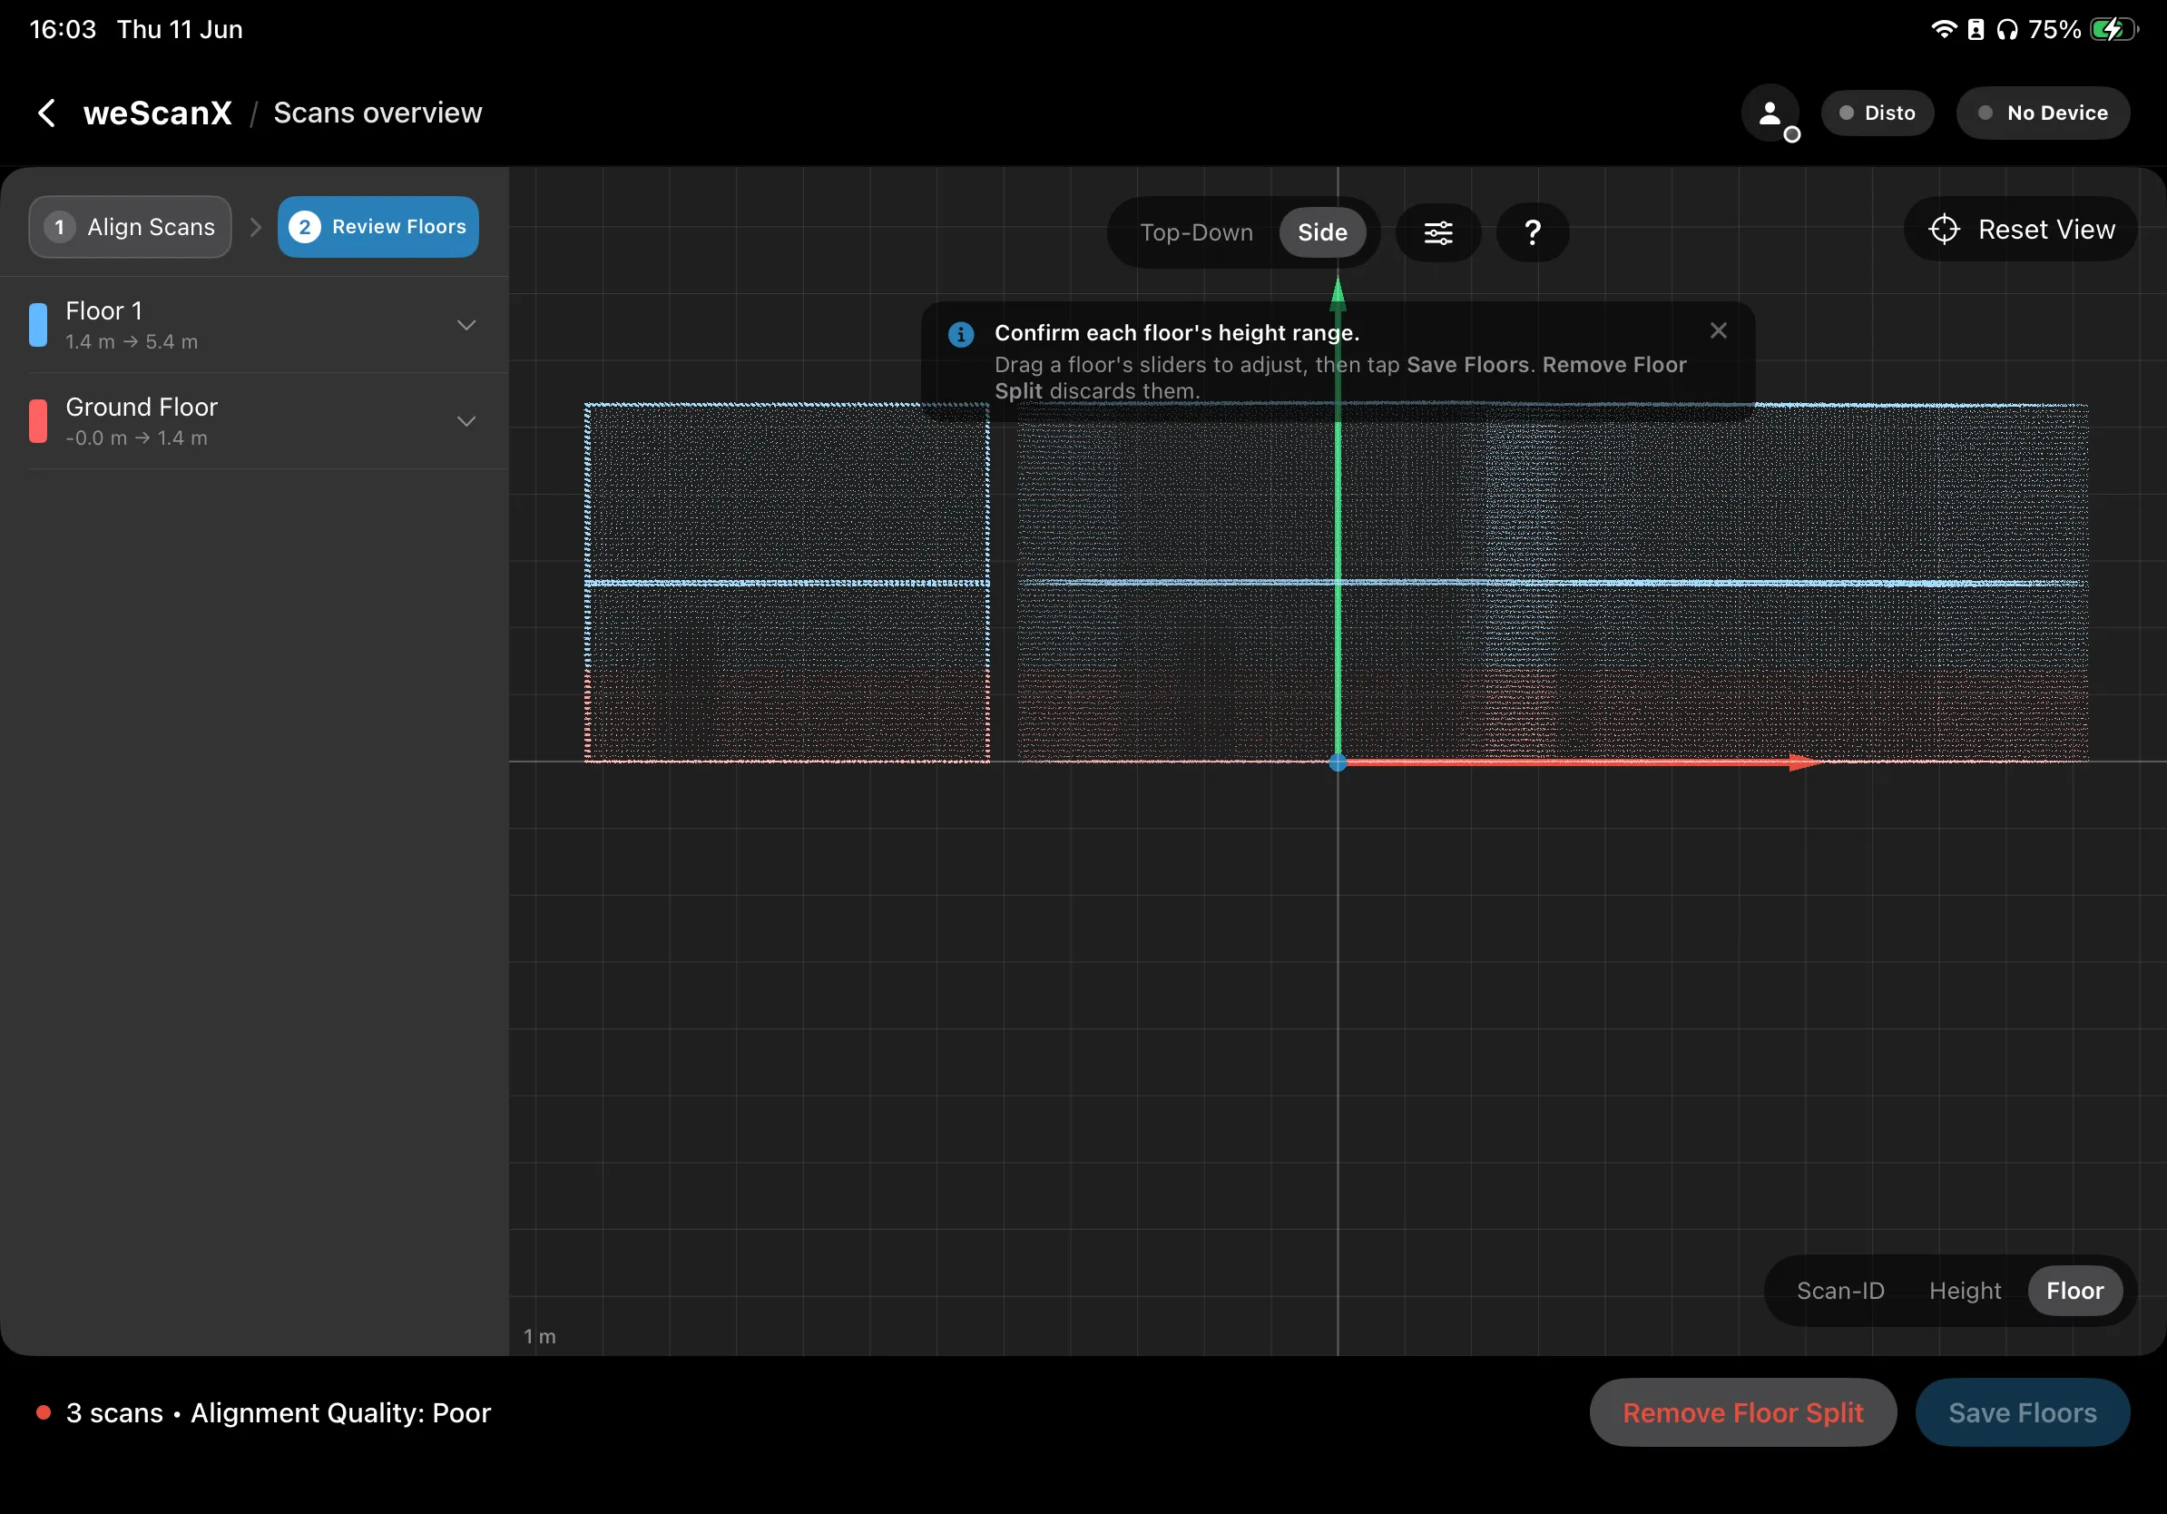2167x1514 pixels.
Task: Click the red horizontal axis arrowhead
Action: 1804,762
